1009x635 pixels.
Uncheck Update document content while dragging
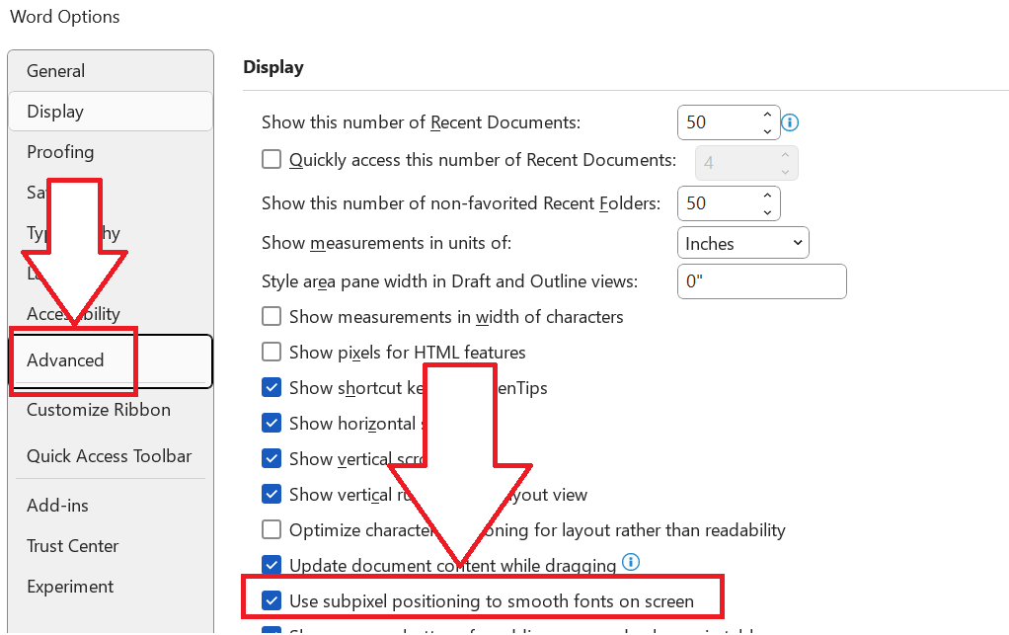272,565
